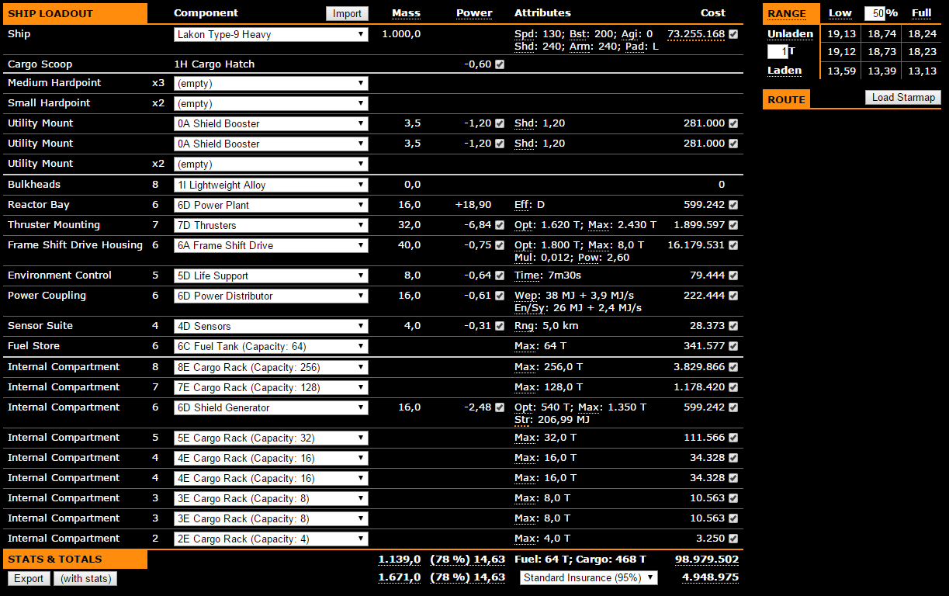Open the Medium Hardpoint component dropdown

click(x=271, y=83)
